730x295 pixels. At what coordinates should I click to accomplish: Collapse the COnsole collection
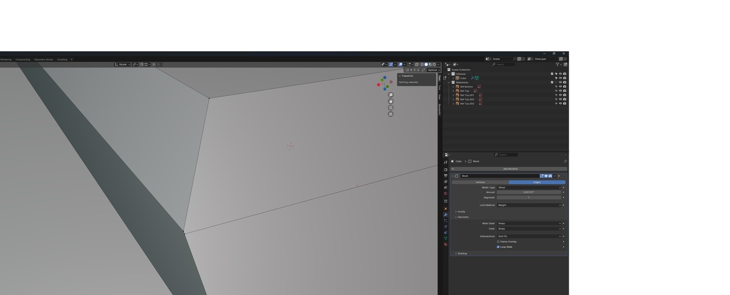(x=449, y=74)
